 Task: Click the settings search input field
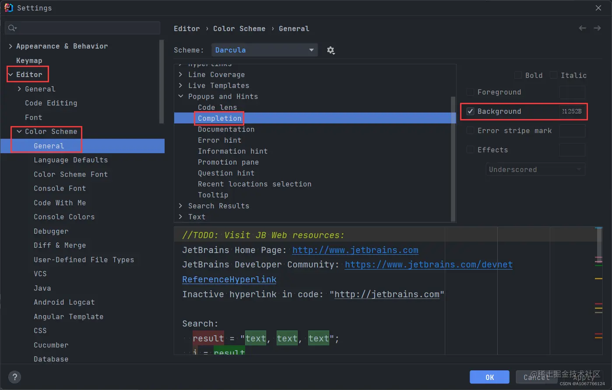coord(82,28)
